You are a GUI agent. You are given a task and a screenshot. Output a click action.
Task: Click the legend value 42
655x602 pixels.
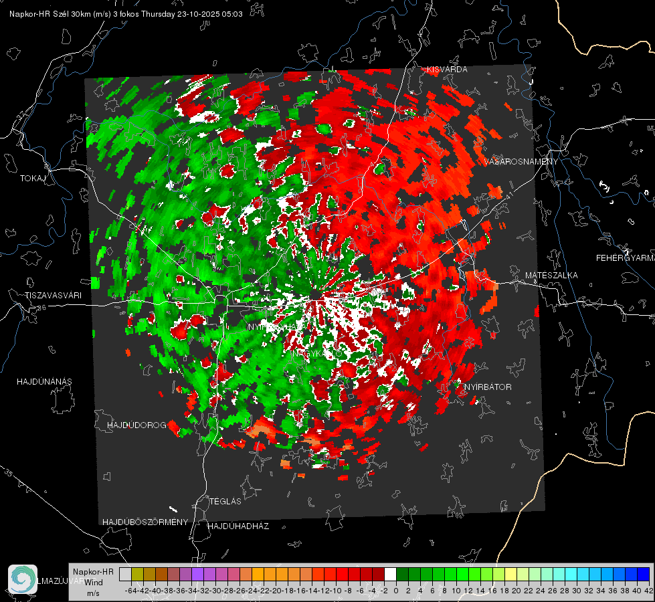(x=649, y=591)
